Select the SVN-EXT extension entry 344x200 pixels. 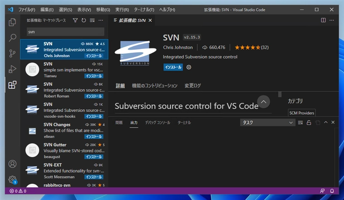pyautogui.click(x=64, y=171)
